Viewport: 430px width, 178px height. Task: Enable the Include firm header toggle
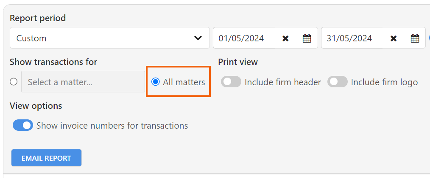(x=231, y=82)
